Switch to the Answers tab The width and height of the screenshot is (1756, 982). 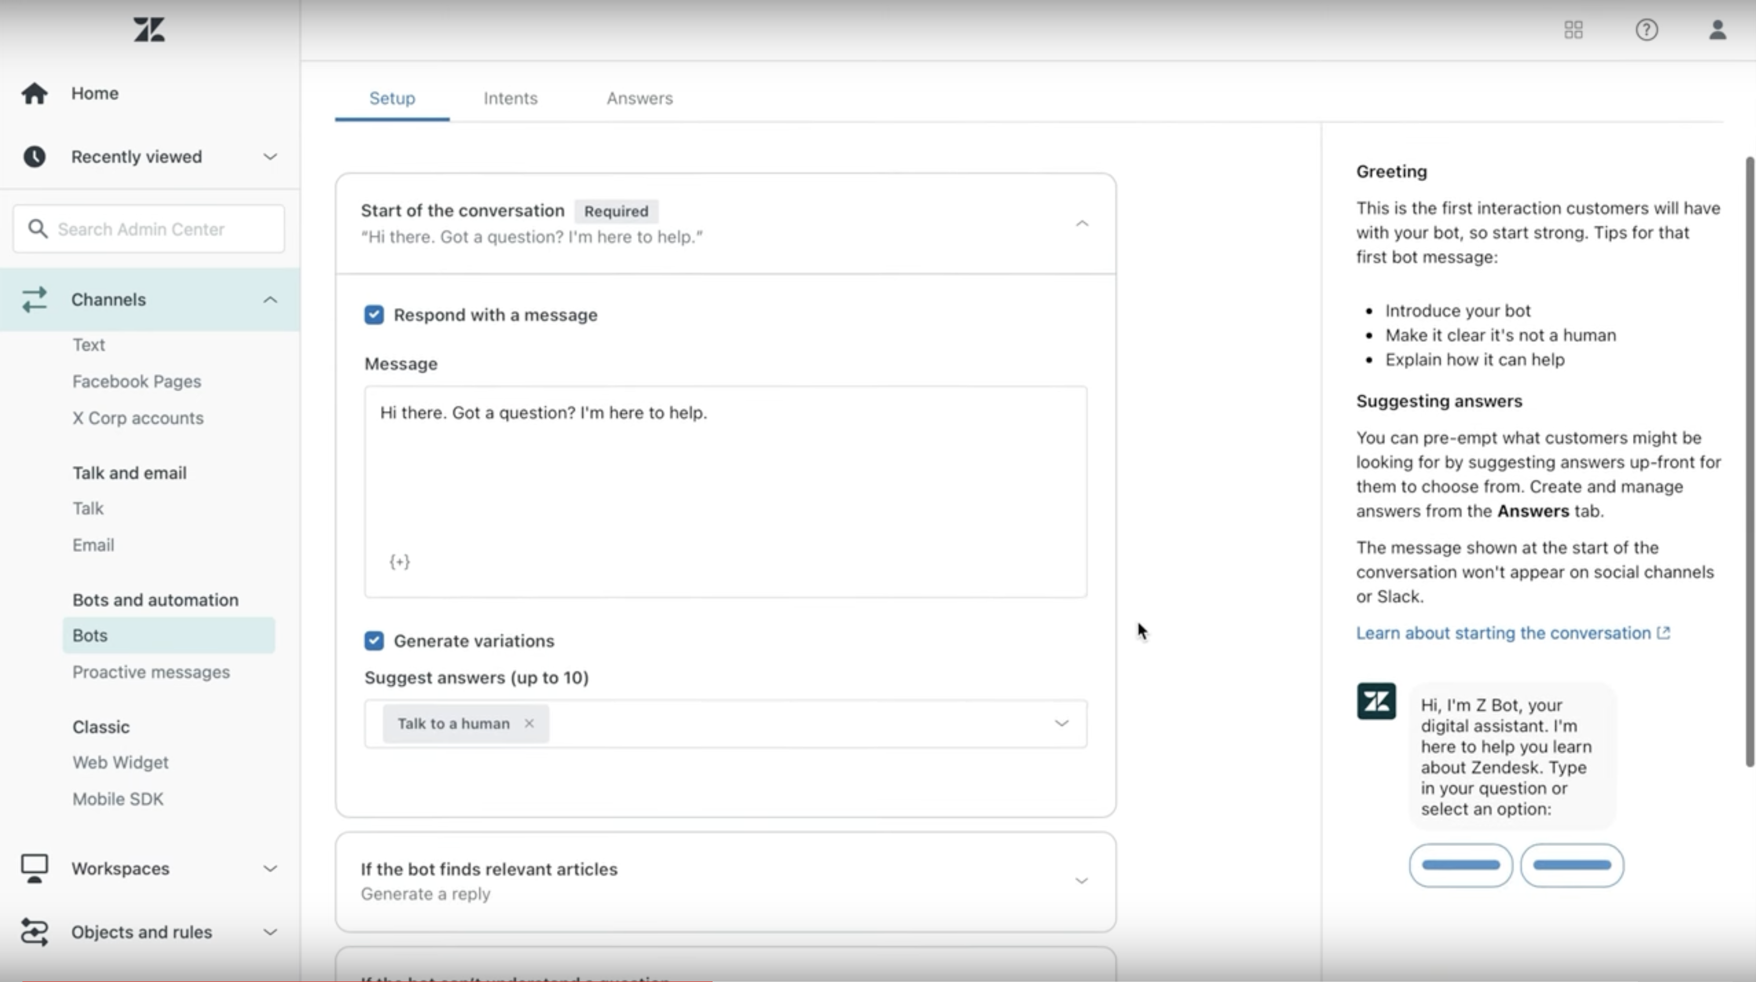(639, 98)
